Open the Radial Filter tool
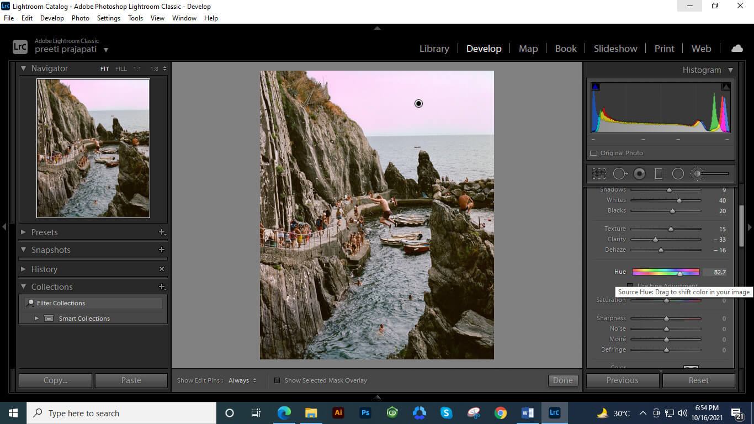The image size is (754, 424). click(678, 173)
